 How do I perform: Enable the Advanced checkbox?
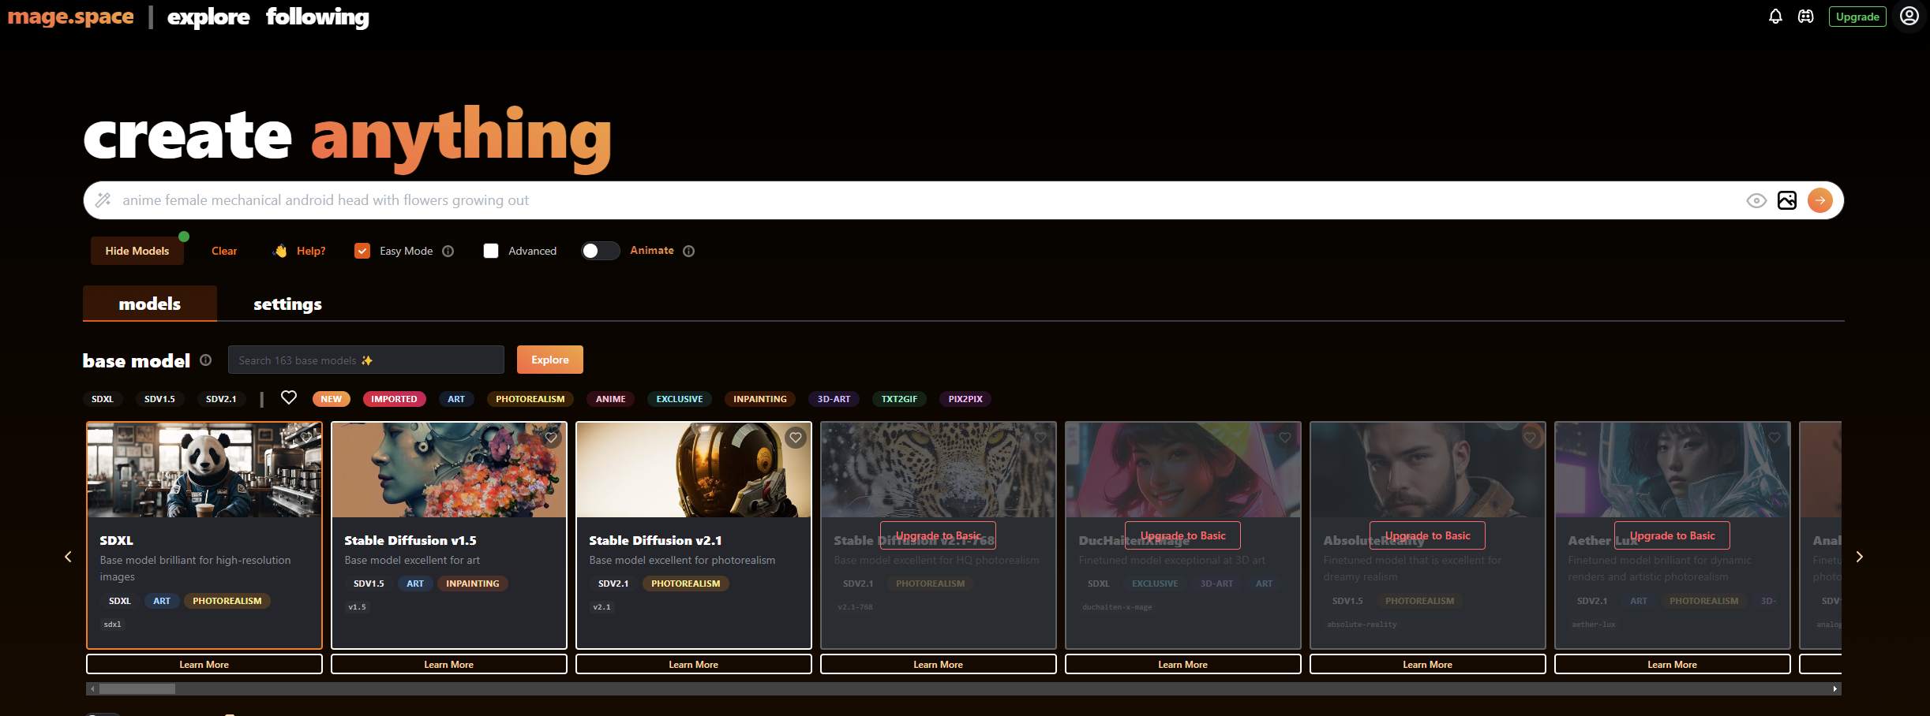[x=491, y=251]
